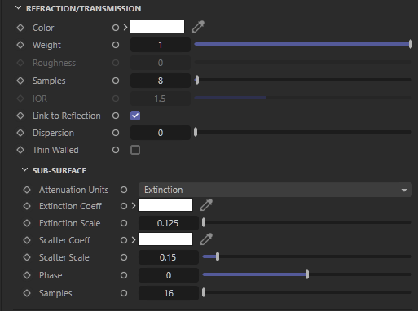Open the Scatter Coeff color swatch
The image size is (418, 311).
coord(165,239)
